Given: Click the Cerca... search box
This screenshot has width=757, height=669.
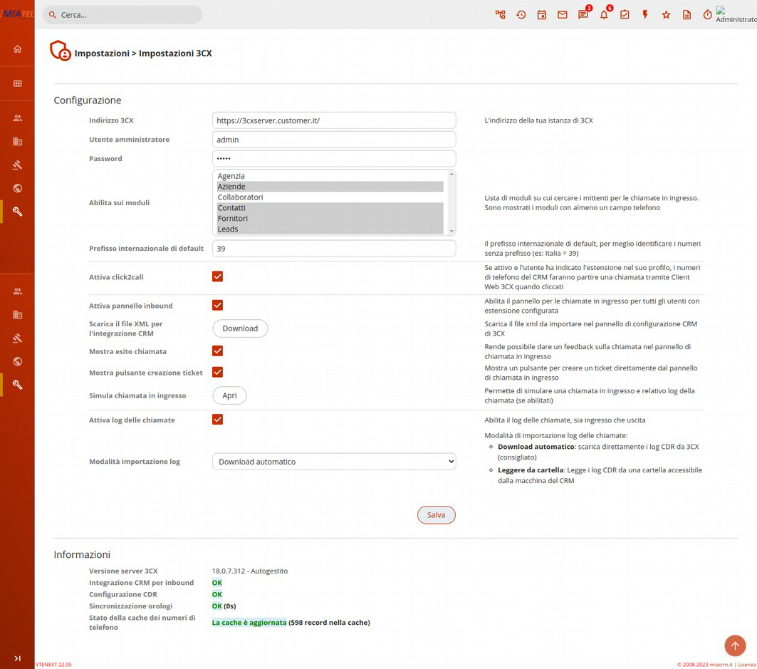Looking at the screenshot, I should point(122,15).
